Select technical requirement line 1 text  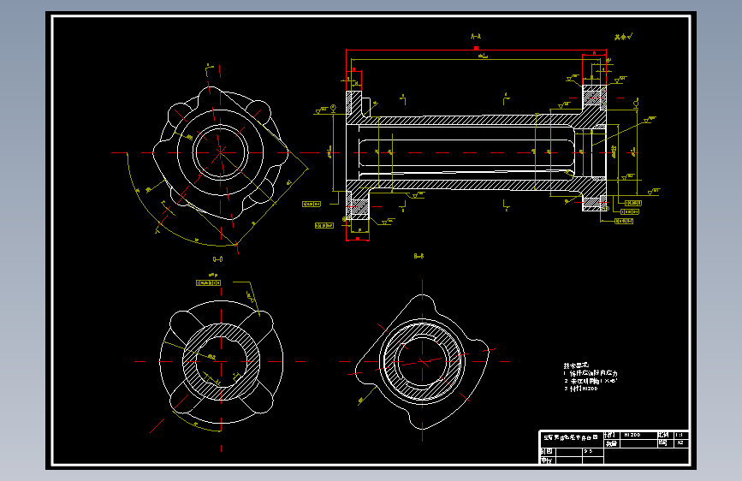coord(591,373)
